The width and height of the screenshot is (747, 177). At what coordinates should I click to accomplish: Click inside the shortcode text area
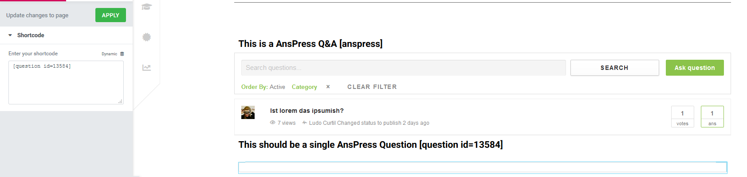coord(66,83)
